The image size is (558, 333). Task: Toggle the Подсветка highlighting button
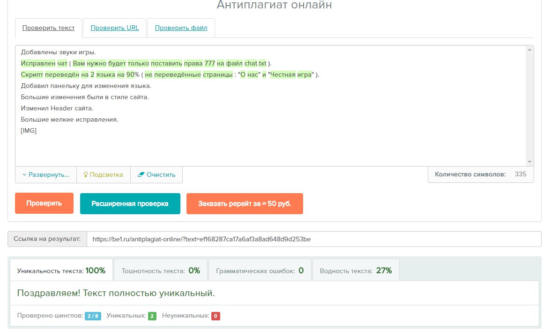(x=104, y=174)
